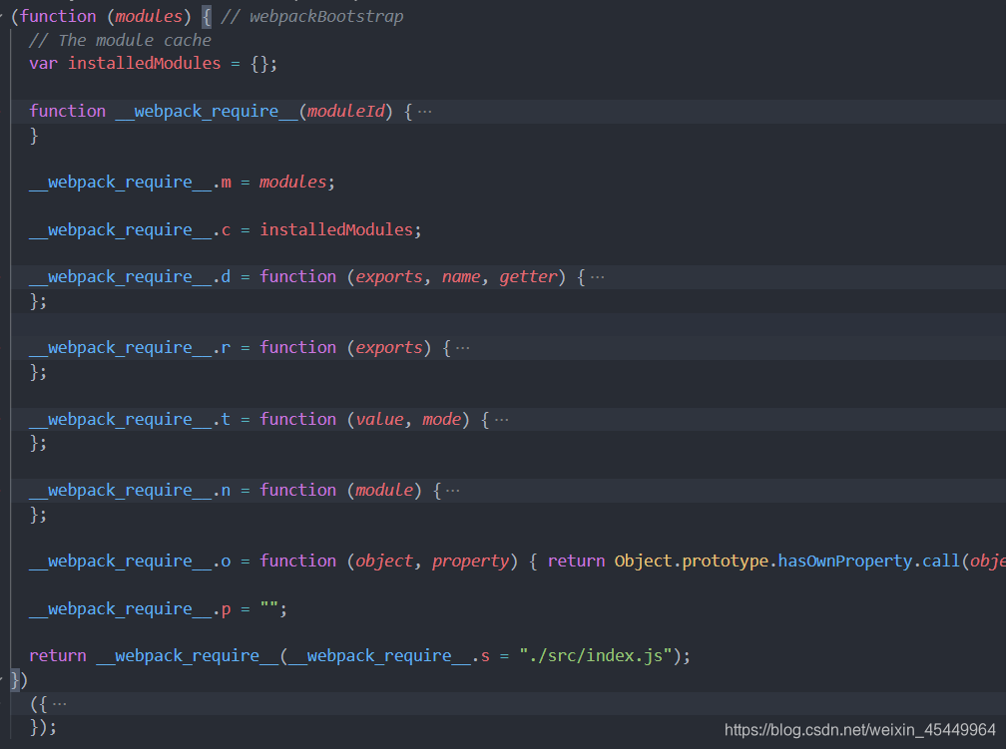Click 'installedModules' in the var declaration
The height and width of the screenshot is (749, 1006).
tap(145, 64)
